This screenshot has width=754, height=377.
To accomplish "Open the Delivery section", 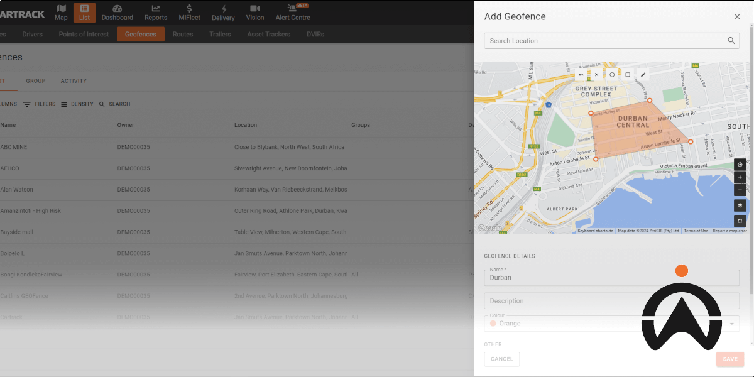I will pos(223,13).
